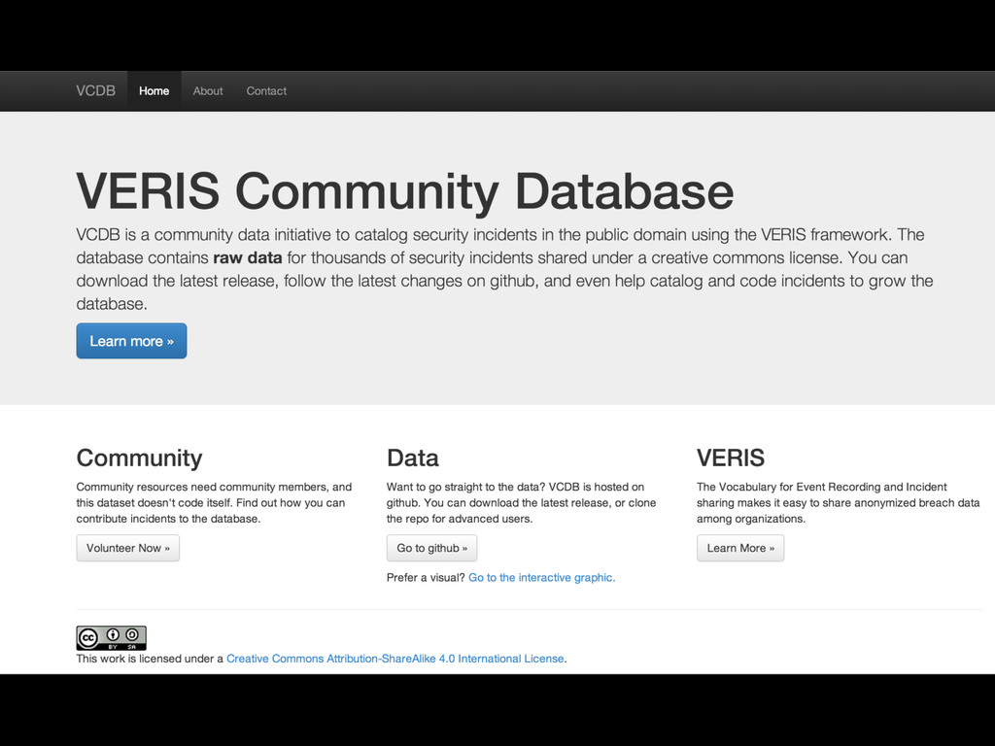Open the Contact page from navbar
Screen dimensions: 995x746
point(266,90)
